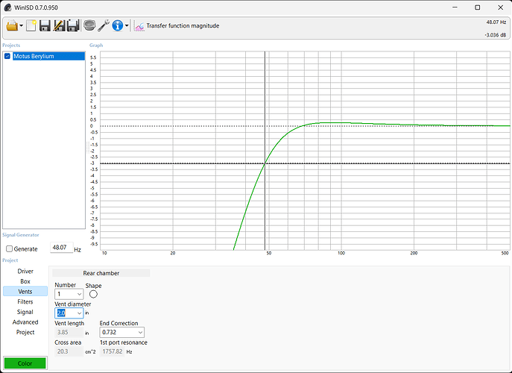Click the green Color button
Screen dimensions: 512x373
25,363
